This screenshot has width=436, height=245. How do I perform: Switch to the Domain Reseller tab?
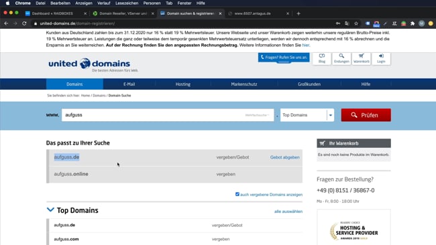[123, 13]
